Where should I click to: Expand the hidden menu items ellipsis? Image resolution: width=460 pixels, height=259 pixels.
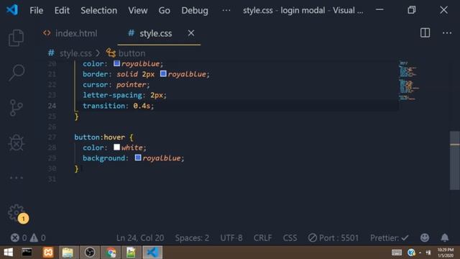(226, 11)
